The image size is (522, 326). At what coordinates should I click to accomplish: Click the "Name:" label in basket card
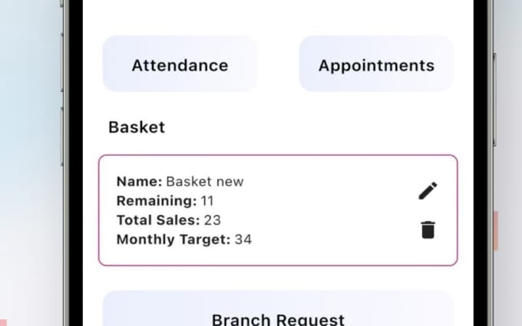pyautogui.click(x=140, y=182)
